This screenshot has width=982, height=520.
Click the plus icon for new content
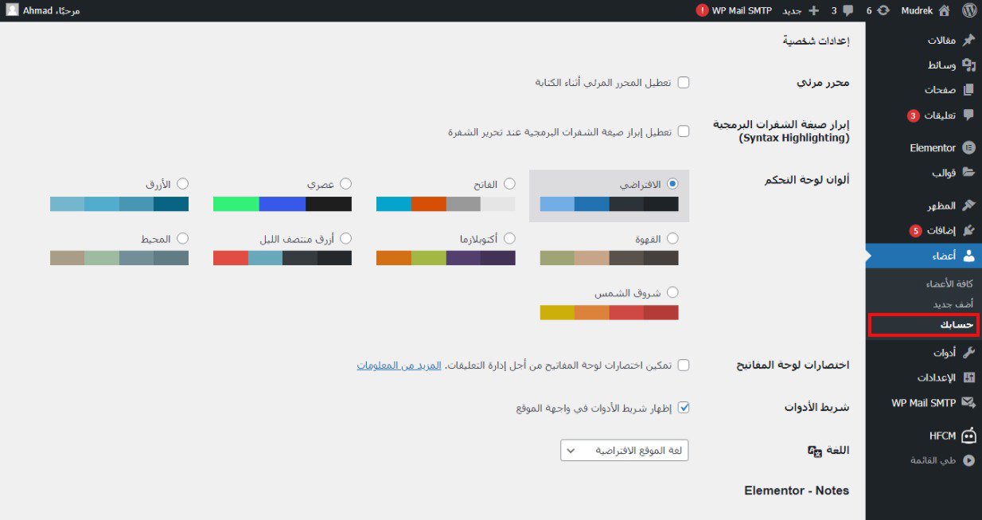point(813,11)
